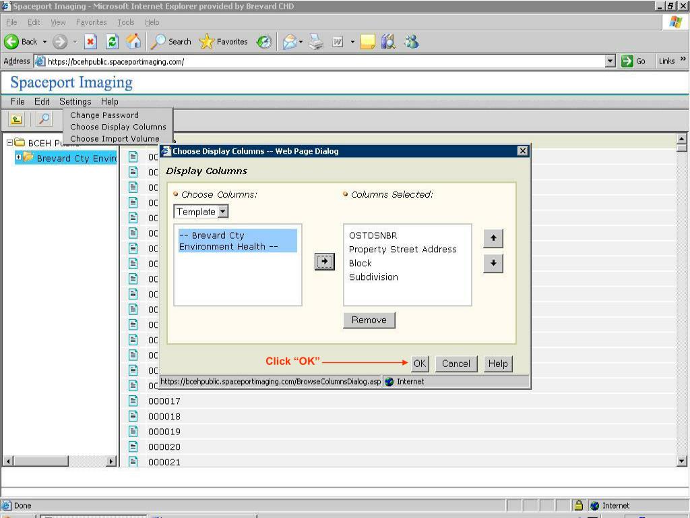Launch the Messenger people icon

tap(412, 42)
